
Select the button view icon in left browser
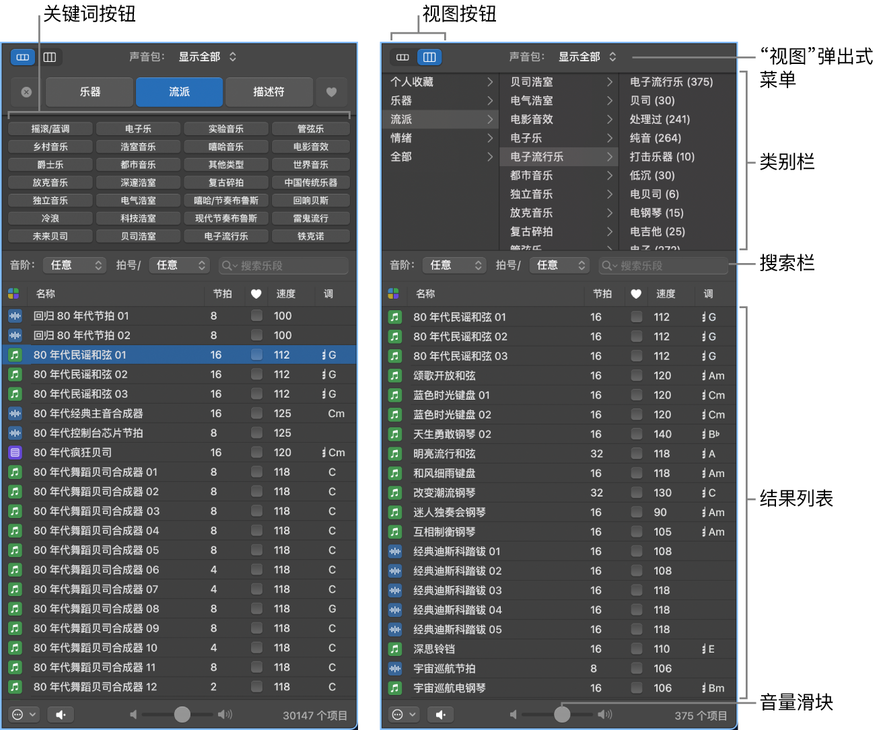coord(22,57)
